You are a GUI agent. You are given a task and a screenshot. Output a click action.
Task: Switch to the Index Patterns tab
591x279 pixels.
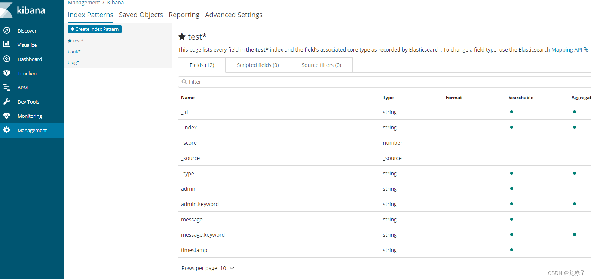(x=91, y=15)
